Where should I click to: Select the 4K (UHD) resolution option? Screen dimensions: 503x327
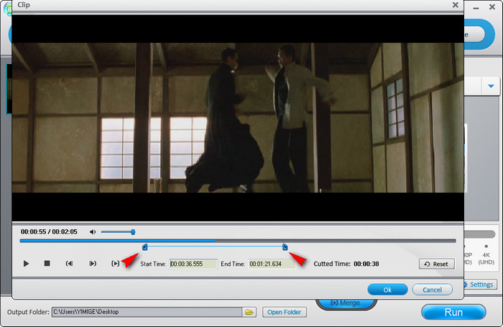[x=486, y=255]
